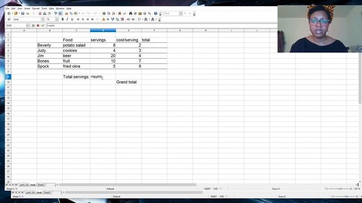Screen dimensions: 362x203
Task: Open the Format menu
Action: [x=36, y=8]
